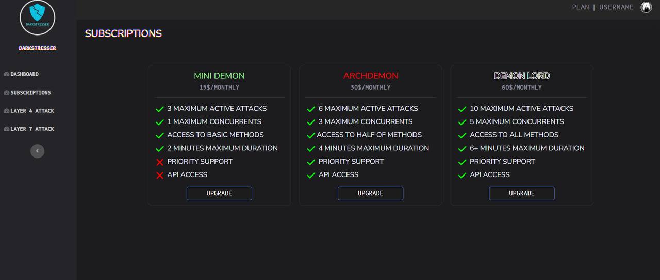Click the SUBSCRIPTIONS page heading

tap(123, 33)
